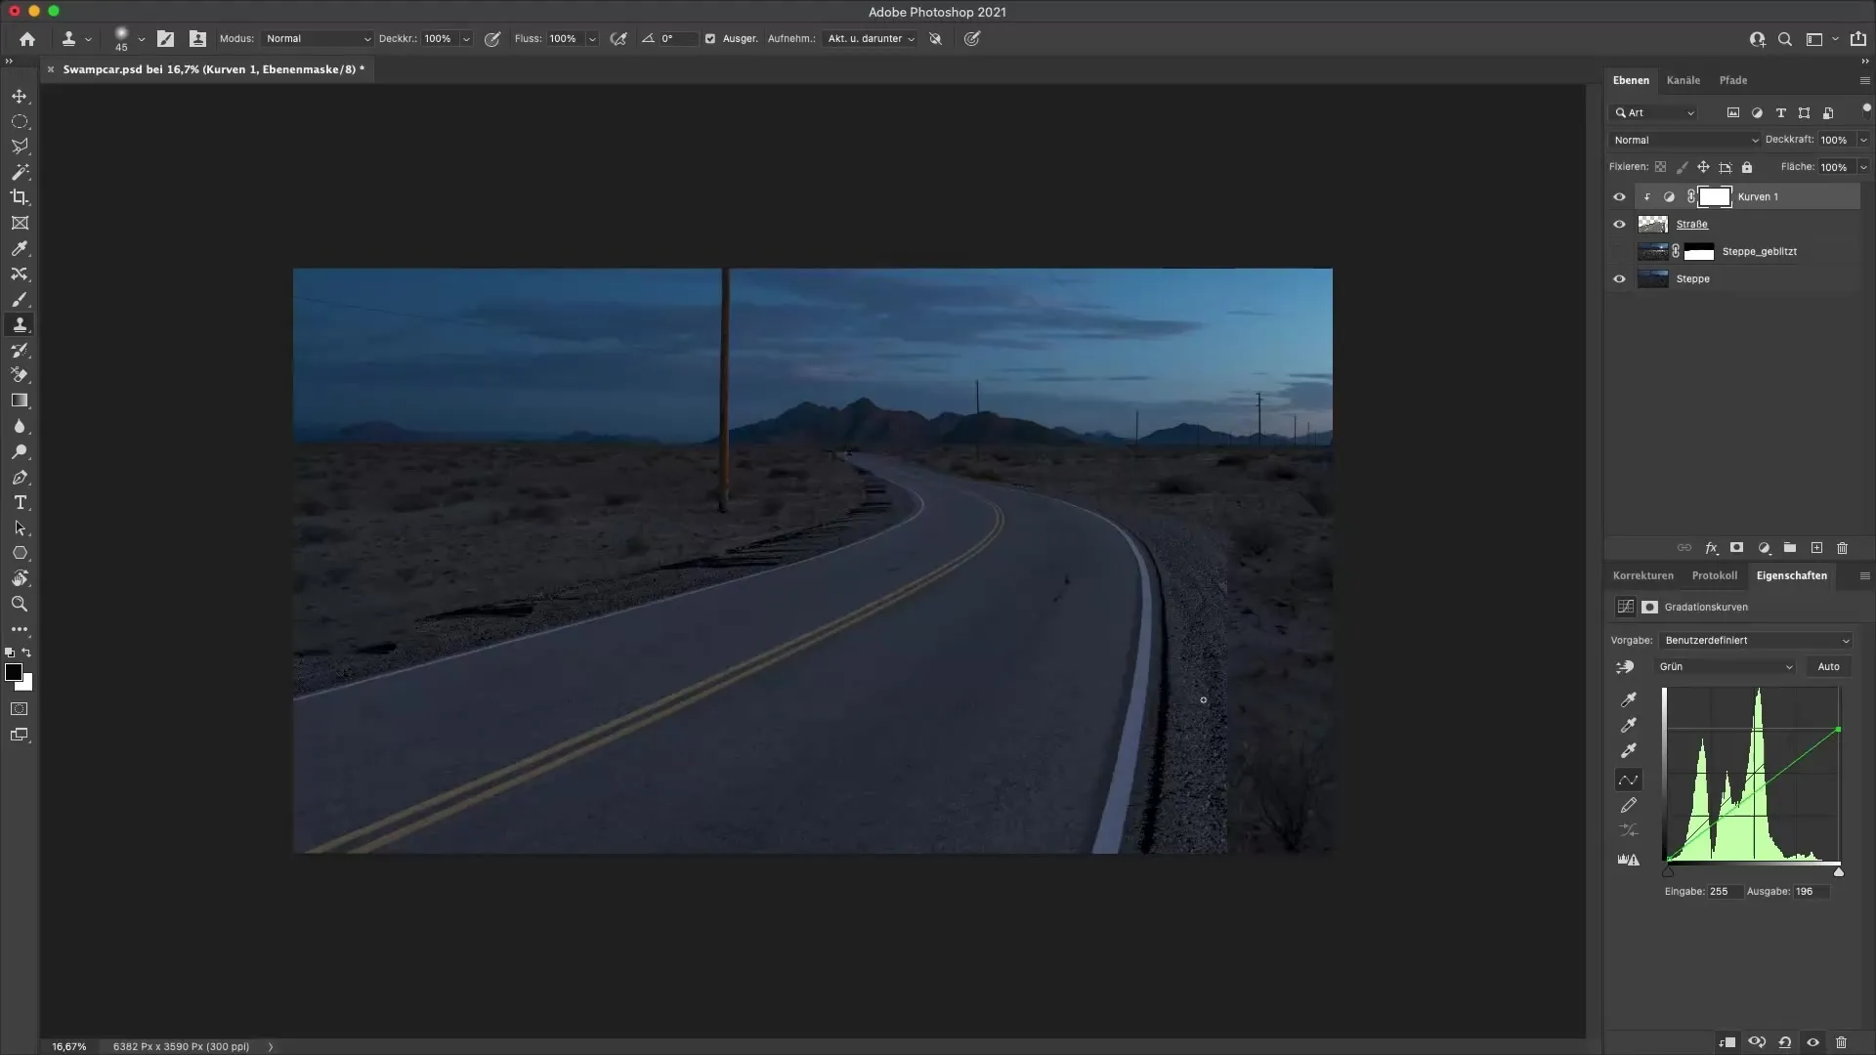Select the Crop tool
The width and height of the screenshot is (1876, 1055).
point(20,197)
